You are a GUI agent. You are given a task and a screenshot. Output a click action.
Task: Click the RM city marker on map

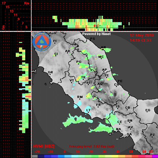tap(80, 99)
